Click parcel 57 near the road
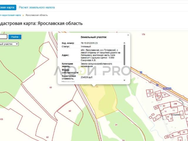Screen dimensions: 188x141 (165, 95)
